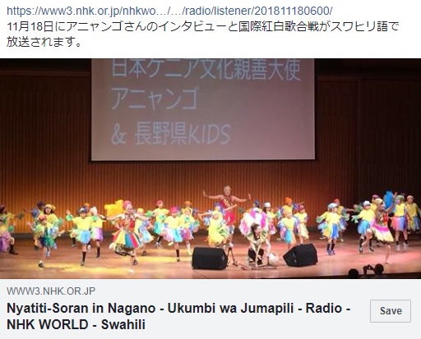Click the 日本ケニア文化親善大使 heading on projection
This screenshot has width=421, height=339.
206,70
